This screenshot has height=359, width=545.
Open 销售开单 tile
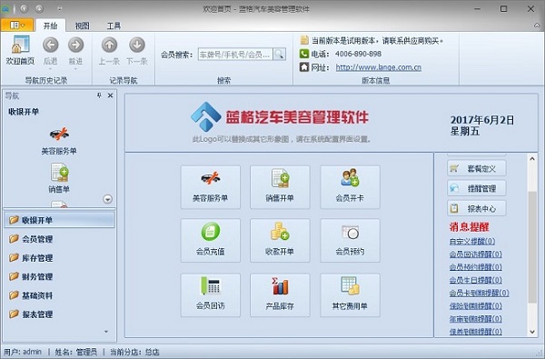[280, 187]
